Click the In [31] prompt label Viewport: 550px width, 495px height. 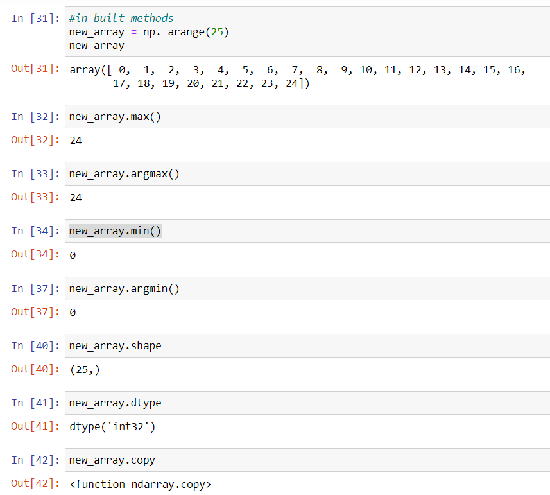35,18
